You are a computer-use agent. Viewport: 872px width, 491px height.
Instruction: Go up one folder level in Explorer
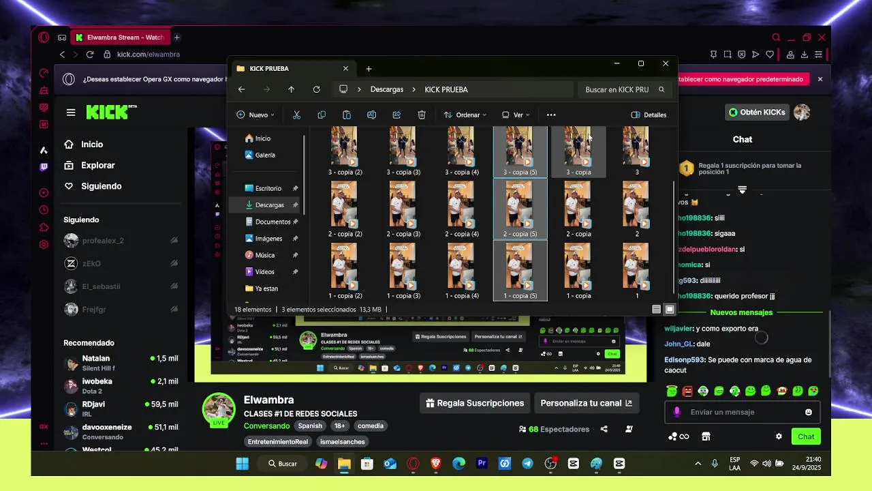coord(291,89)
